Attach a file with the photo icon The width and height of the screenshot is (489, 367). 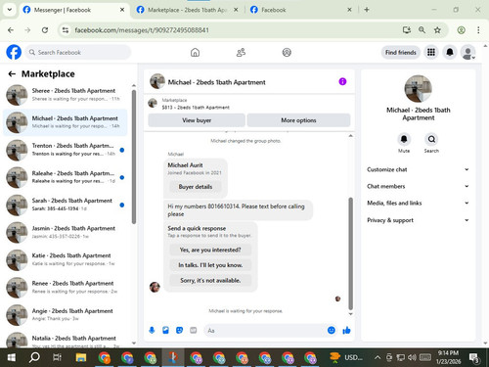pos(165,331)
